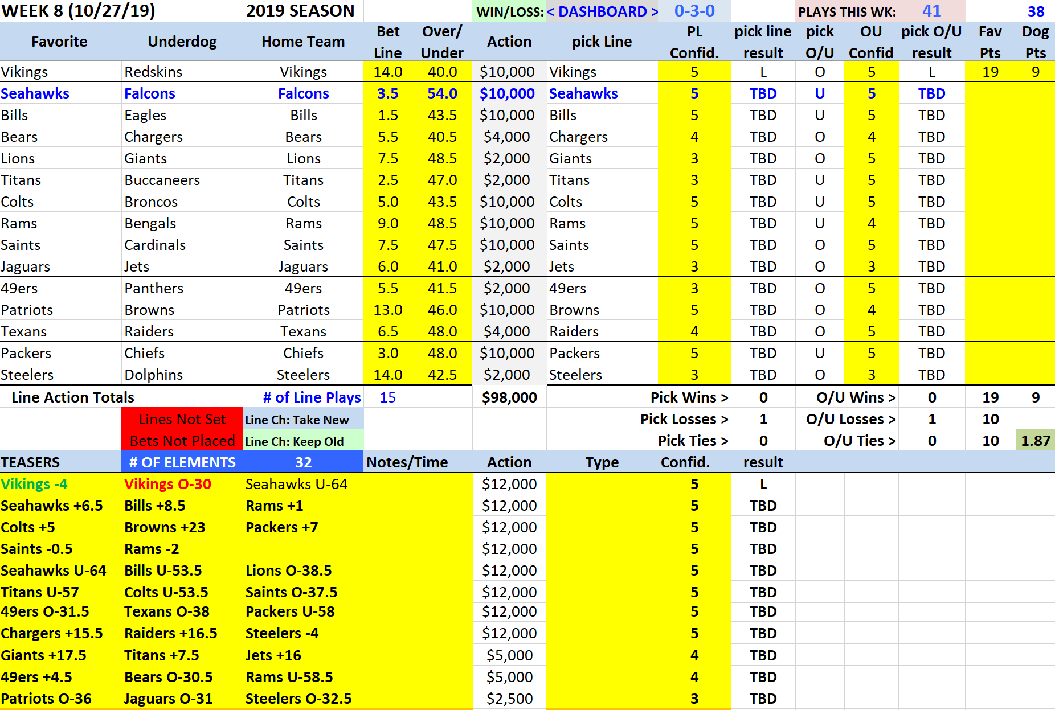Select the Buccaneers underdog cell
Screen dimensions: 1055x710
(162, 180)
